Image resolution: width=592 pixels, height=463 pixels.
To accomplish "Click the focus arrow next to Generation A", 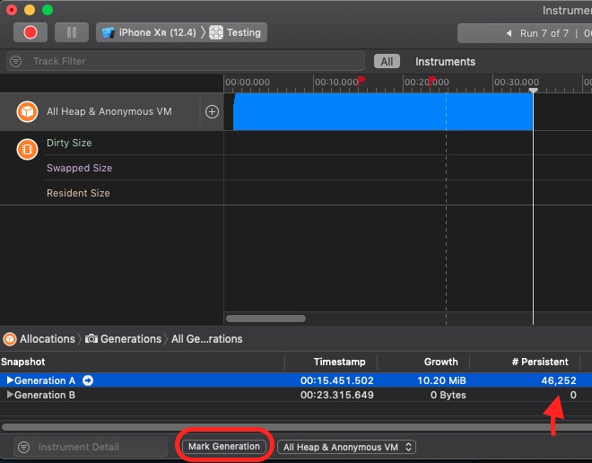I will [88, 380].
